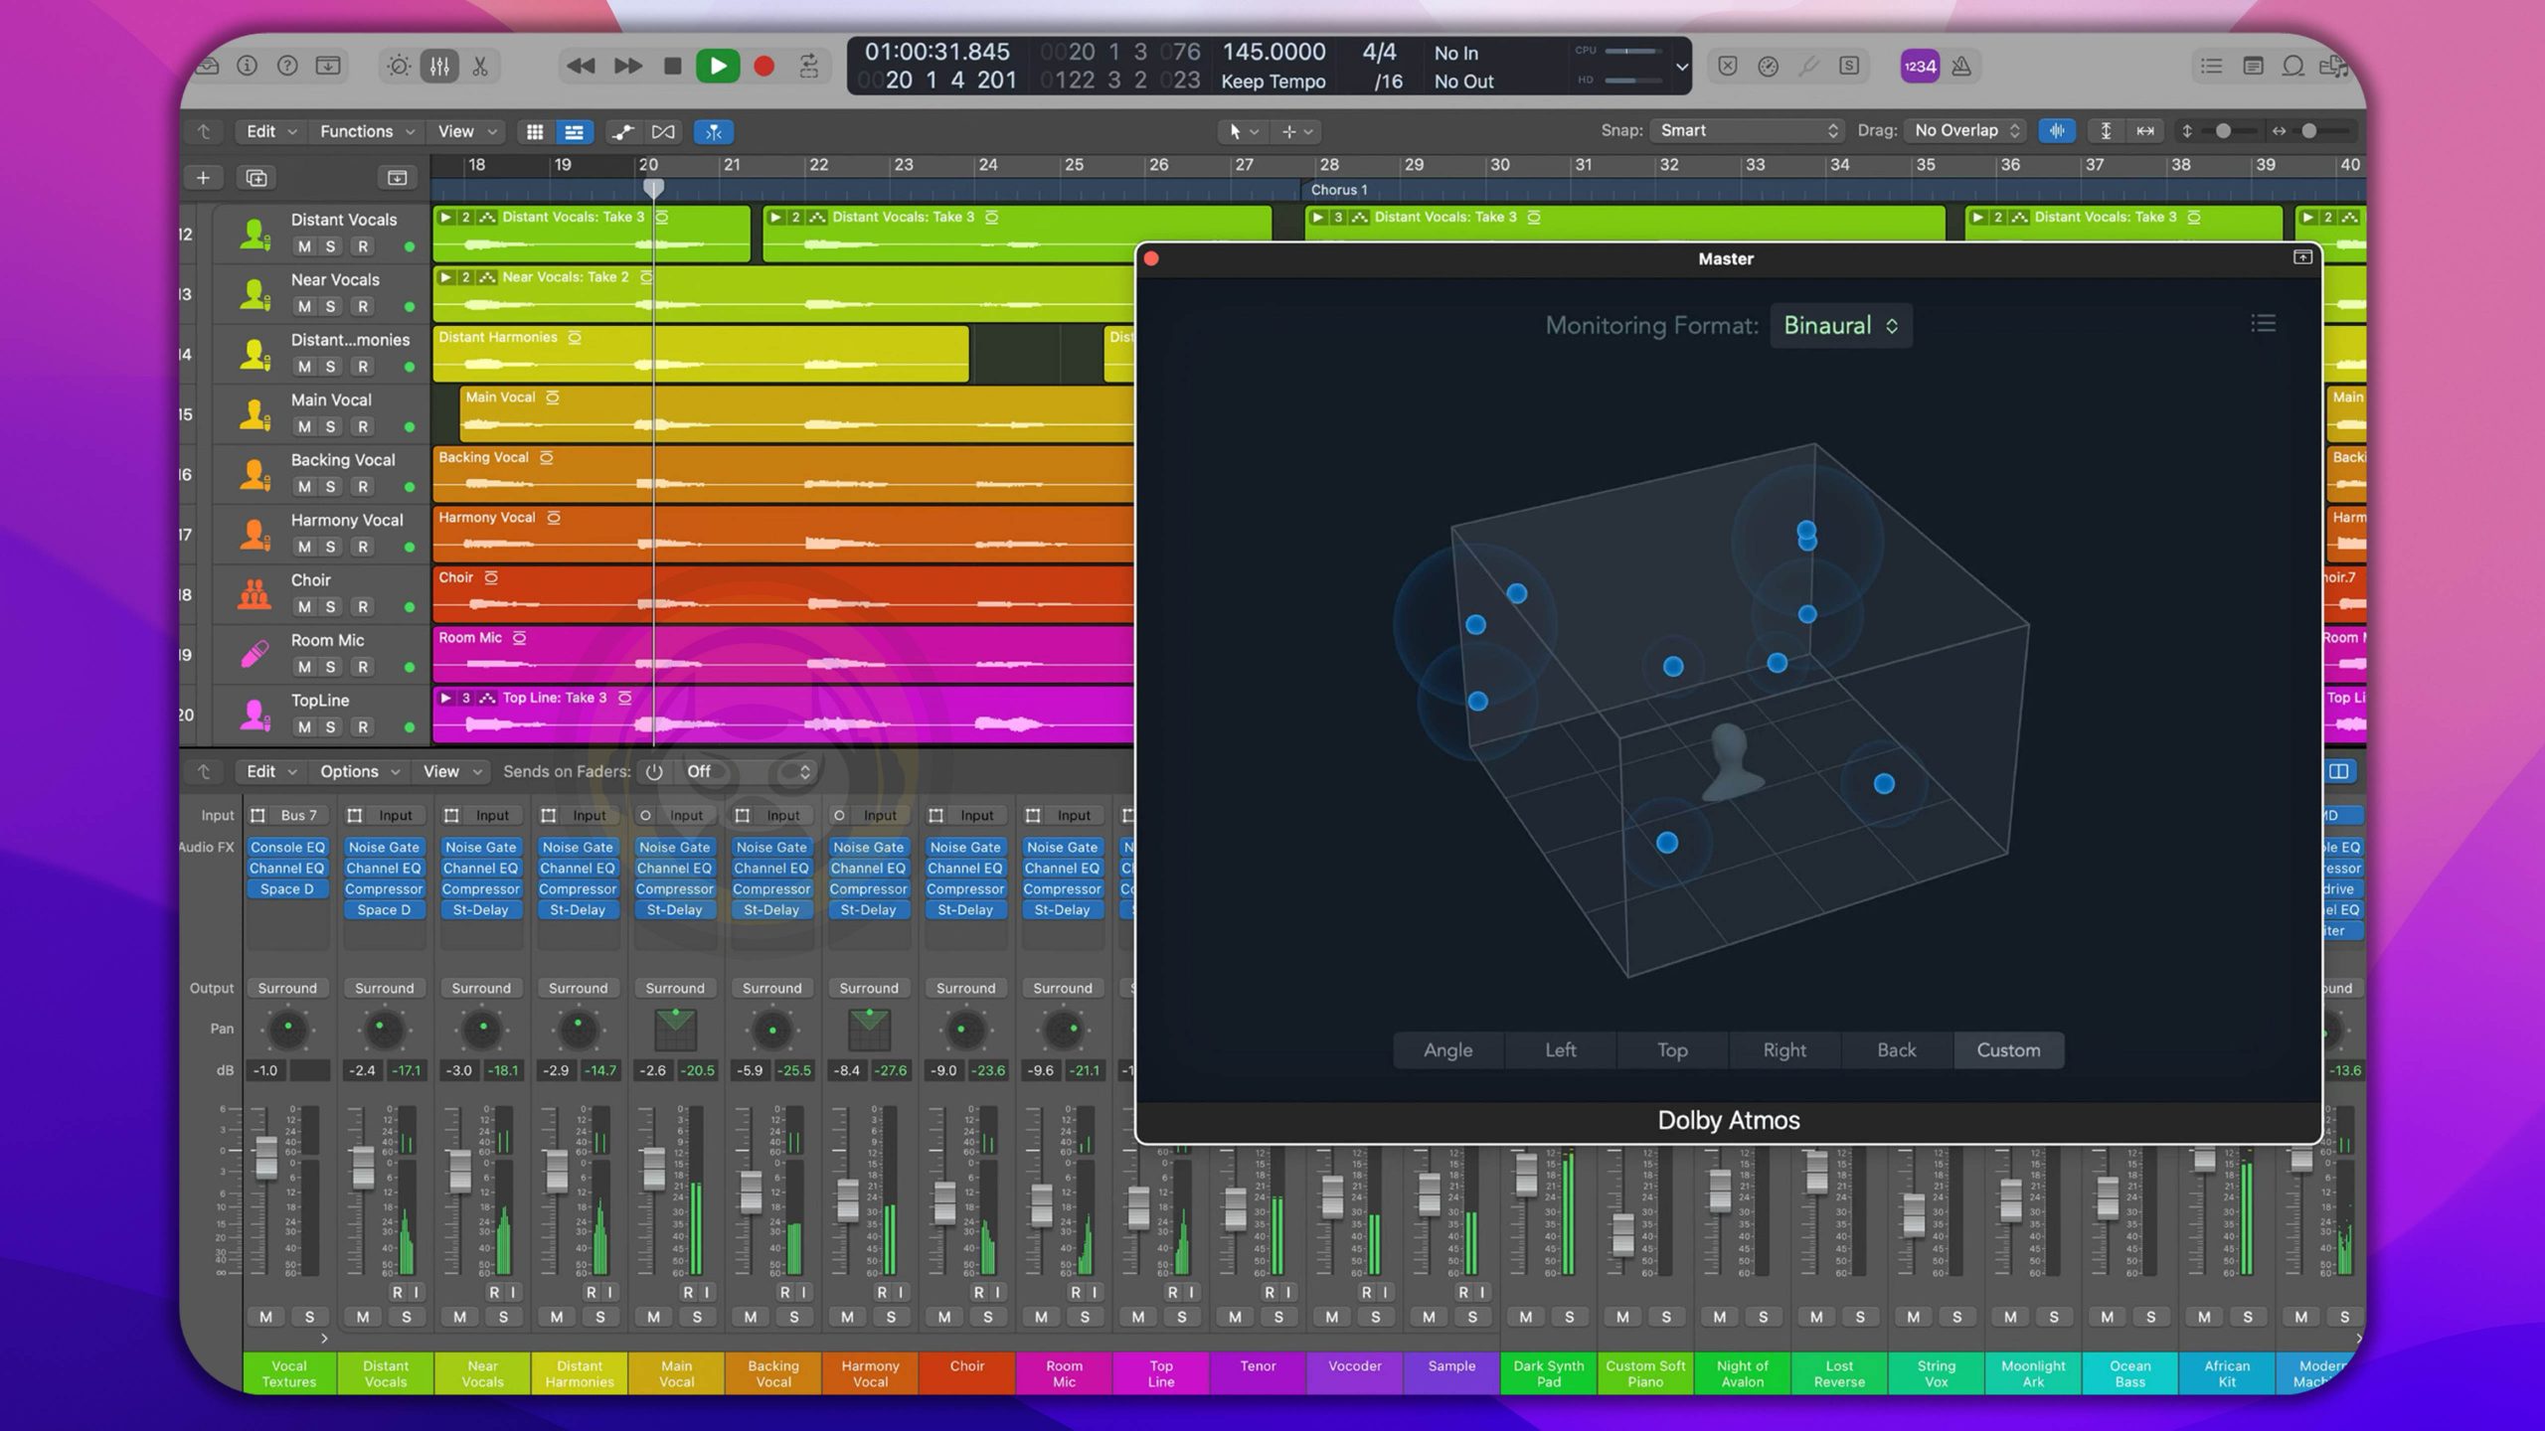Toggle the Automation curve button

coord(622,131)
